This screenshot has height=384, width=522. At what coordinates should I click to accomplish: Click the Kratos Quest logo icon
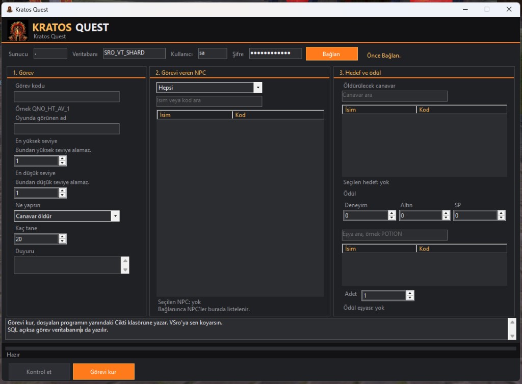(18, 31)
